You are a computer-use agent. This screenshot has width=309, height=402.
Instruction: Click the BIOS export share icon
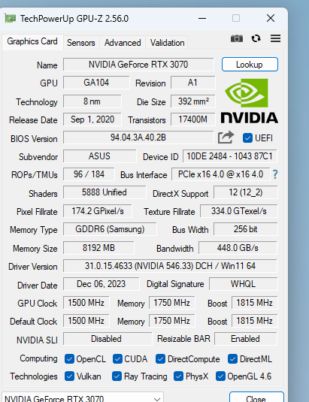(226, 138)
